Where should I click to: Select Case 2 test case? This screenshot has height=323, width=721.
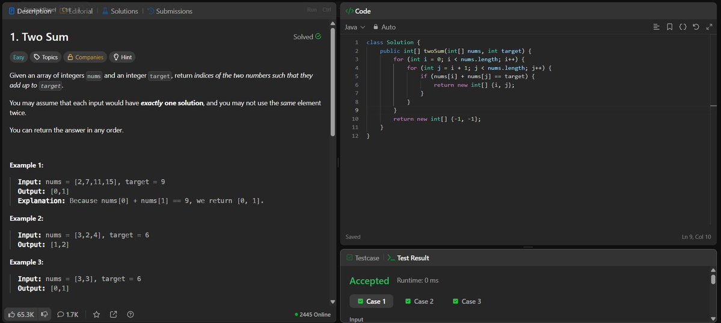click(419, 301)
